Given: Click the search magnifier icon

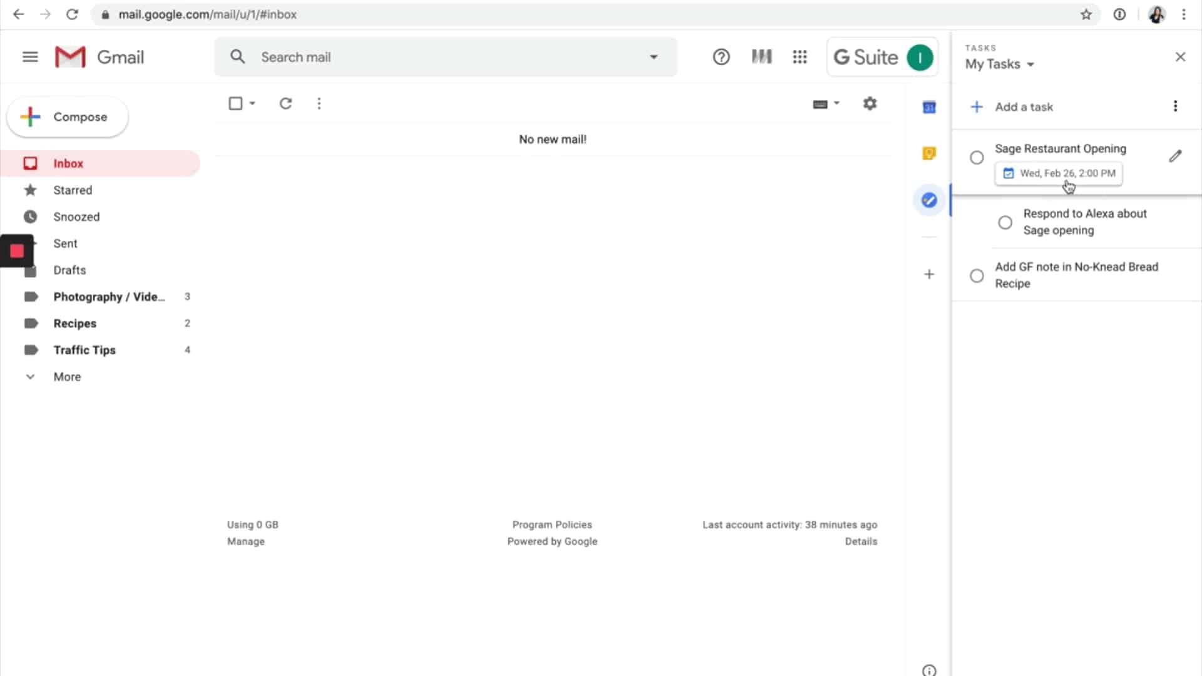Looking at the screenshot, I should pyautogui.click(x=237, y=57).
